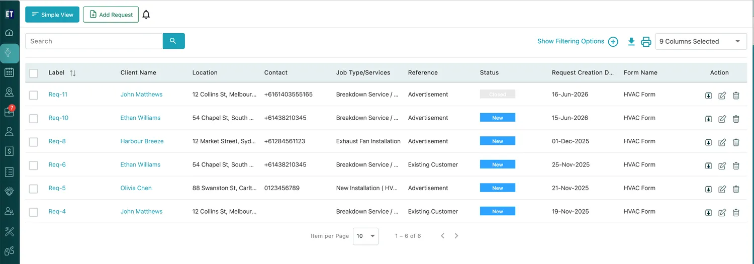Click Show Filtering Options link
This screenshot has height=264, width=754.
(x=571, y=41)
